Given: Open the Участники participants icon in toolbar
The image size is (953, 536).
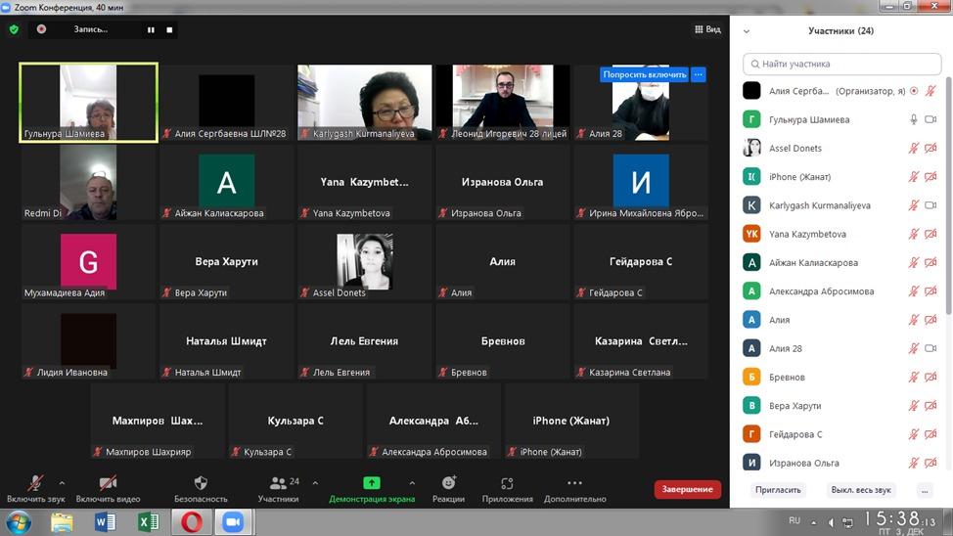Looking at the screenshot, I should pos(278,483).
